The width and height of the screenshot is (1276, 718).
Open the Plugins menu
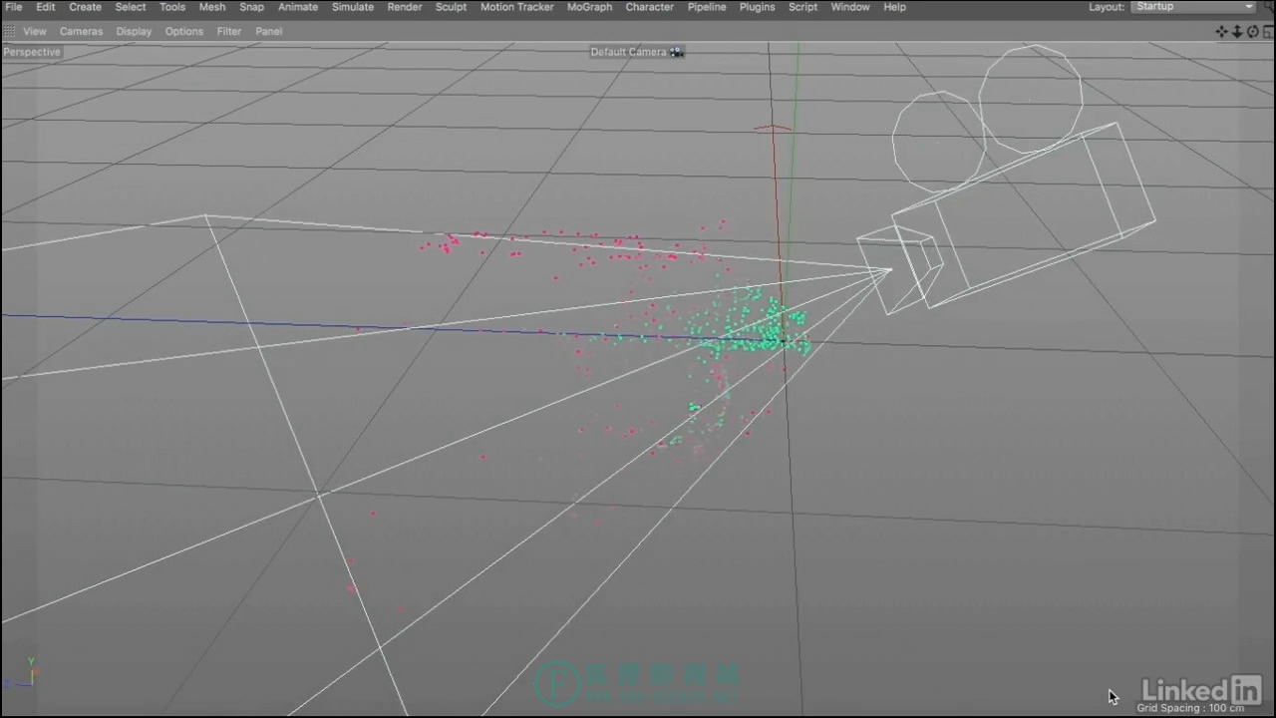757,7
